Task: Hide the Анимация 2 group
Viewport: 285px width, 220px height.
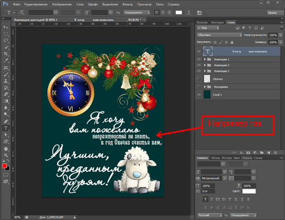Action: click(x=199, y=65)
